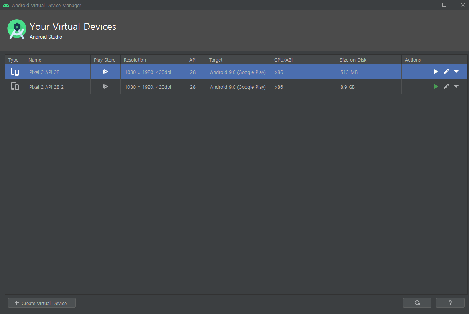
Task: Select the 'Pixel 2 API 28 2' name cell
Action: (57, 87)
